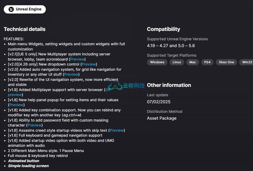Click the last update date 07/02/2025

tap(159, 102)
